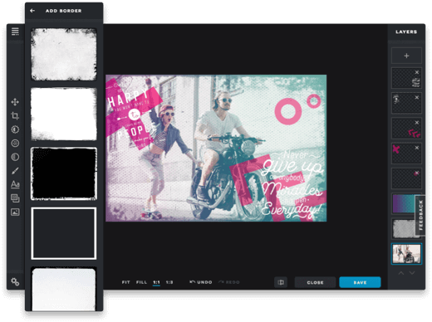432x322 pixels.
Task: Open the hamburger menu icon
Action: coord(15,32)
